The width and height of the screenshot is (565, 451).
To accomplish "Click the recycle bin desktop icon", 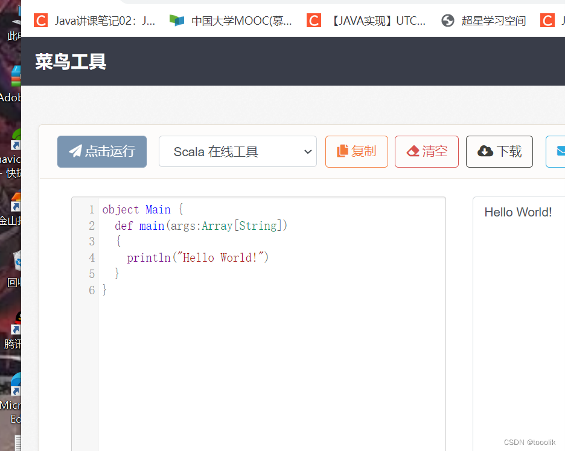I will click(x=18, y=260).
